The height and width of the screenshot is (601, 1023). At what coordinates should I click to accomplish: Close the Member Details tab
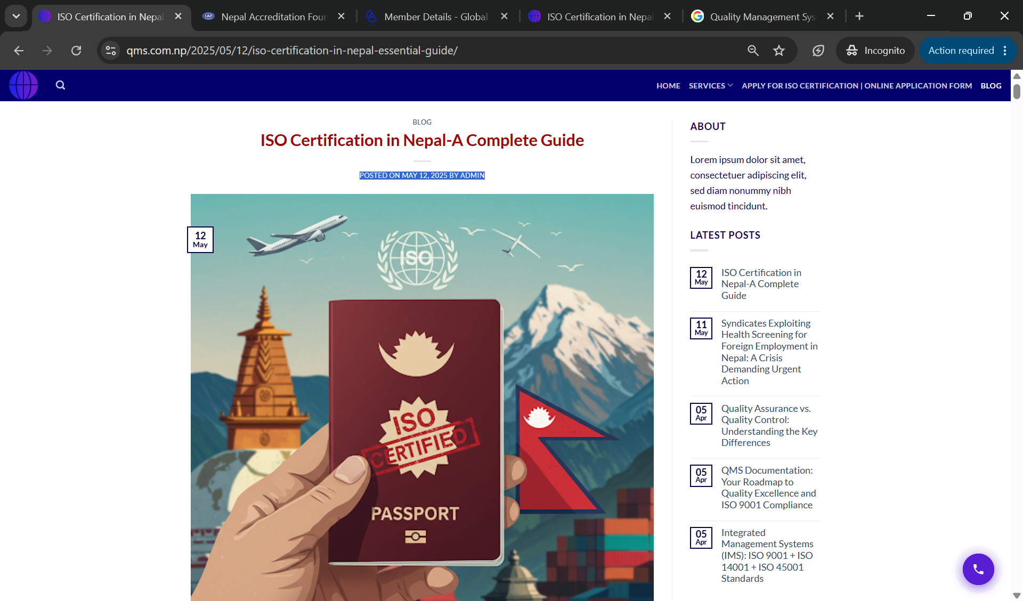point(505,17)
